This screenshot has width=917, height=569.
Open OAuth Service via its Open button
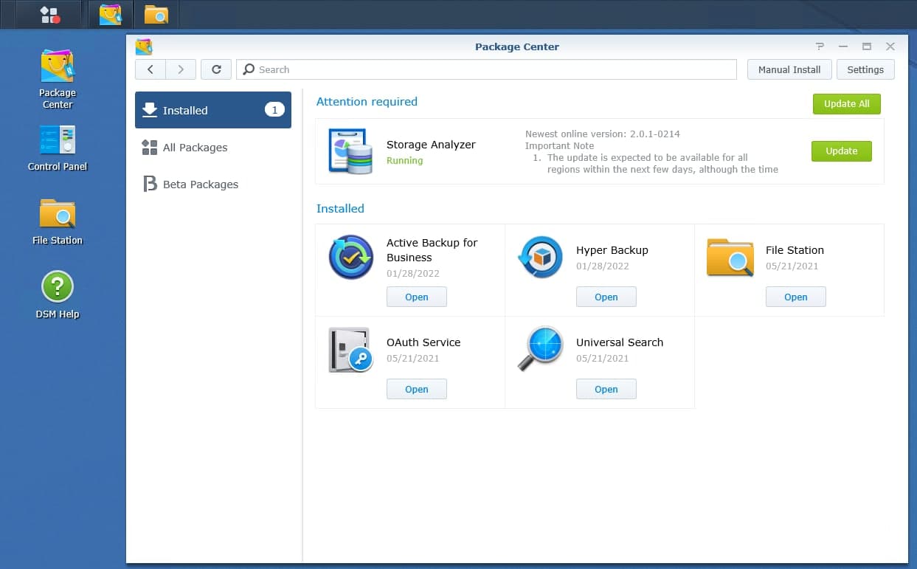point(417,389)
